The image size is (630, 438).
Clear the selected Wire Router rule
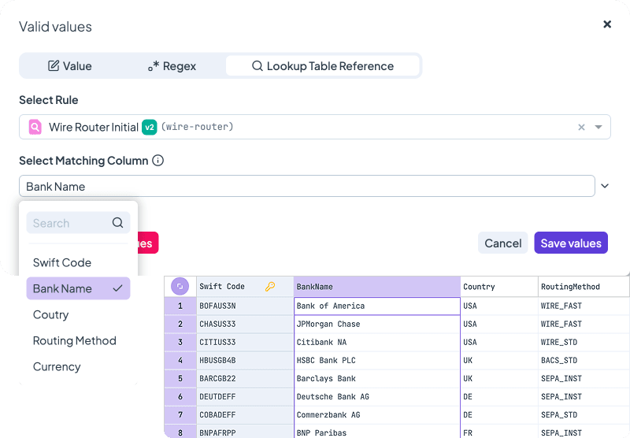point(581,127)
